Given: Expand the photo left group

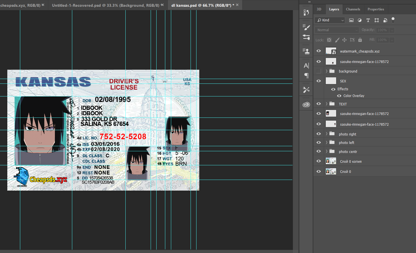Looking at the screenshot, I should click(327, 142).
